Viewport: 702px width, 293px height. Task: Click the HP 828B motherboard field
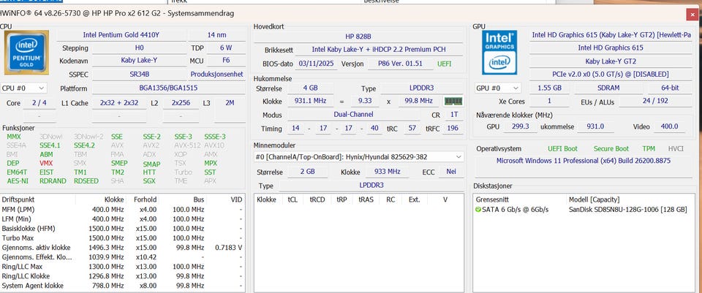click(x=358, y=37)
